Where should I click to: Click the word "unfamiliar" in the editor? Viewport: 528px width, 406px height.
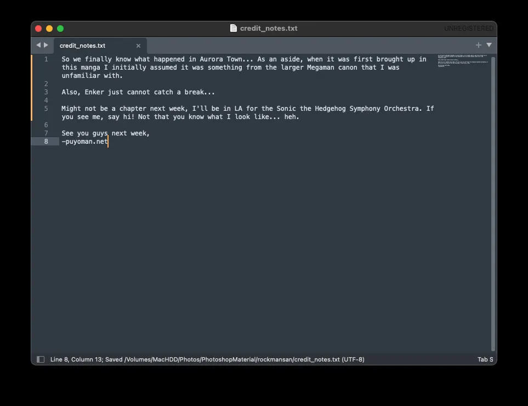pyautogui.click(x=81, y=76)
